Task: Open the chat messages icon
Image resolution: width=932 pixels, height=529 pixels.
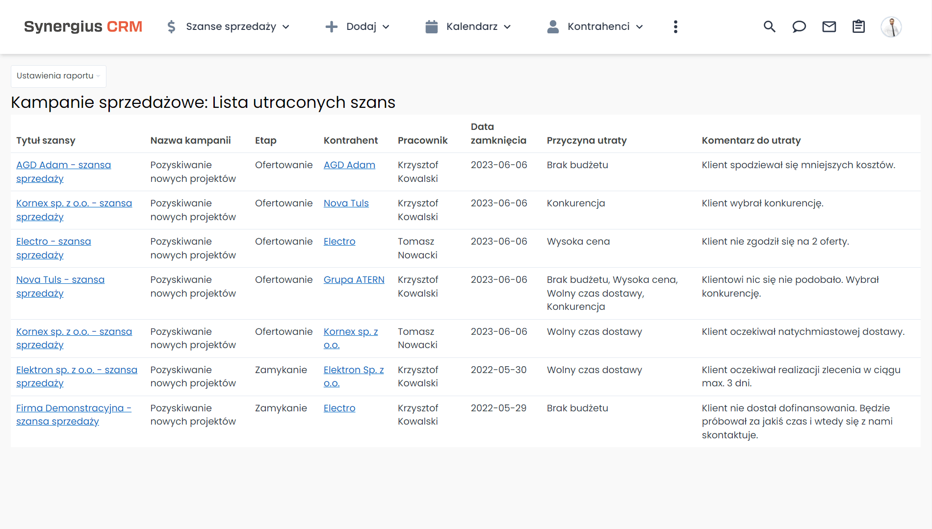Action: click(799, 27)
